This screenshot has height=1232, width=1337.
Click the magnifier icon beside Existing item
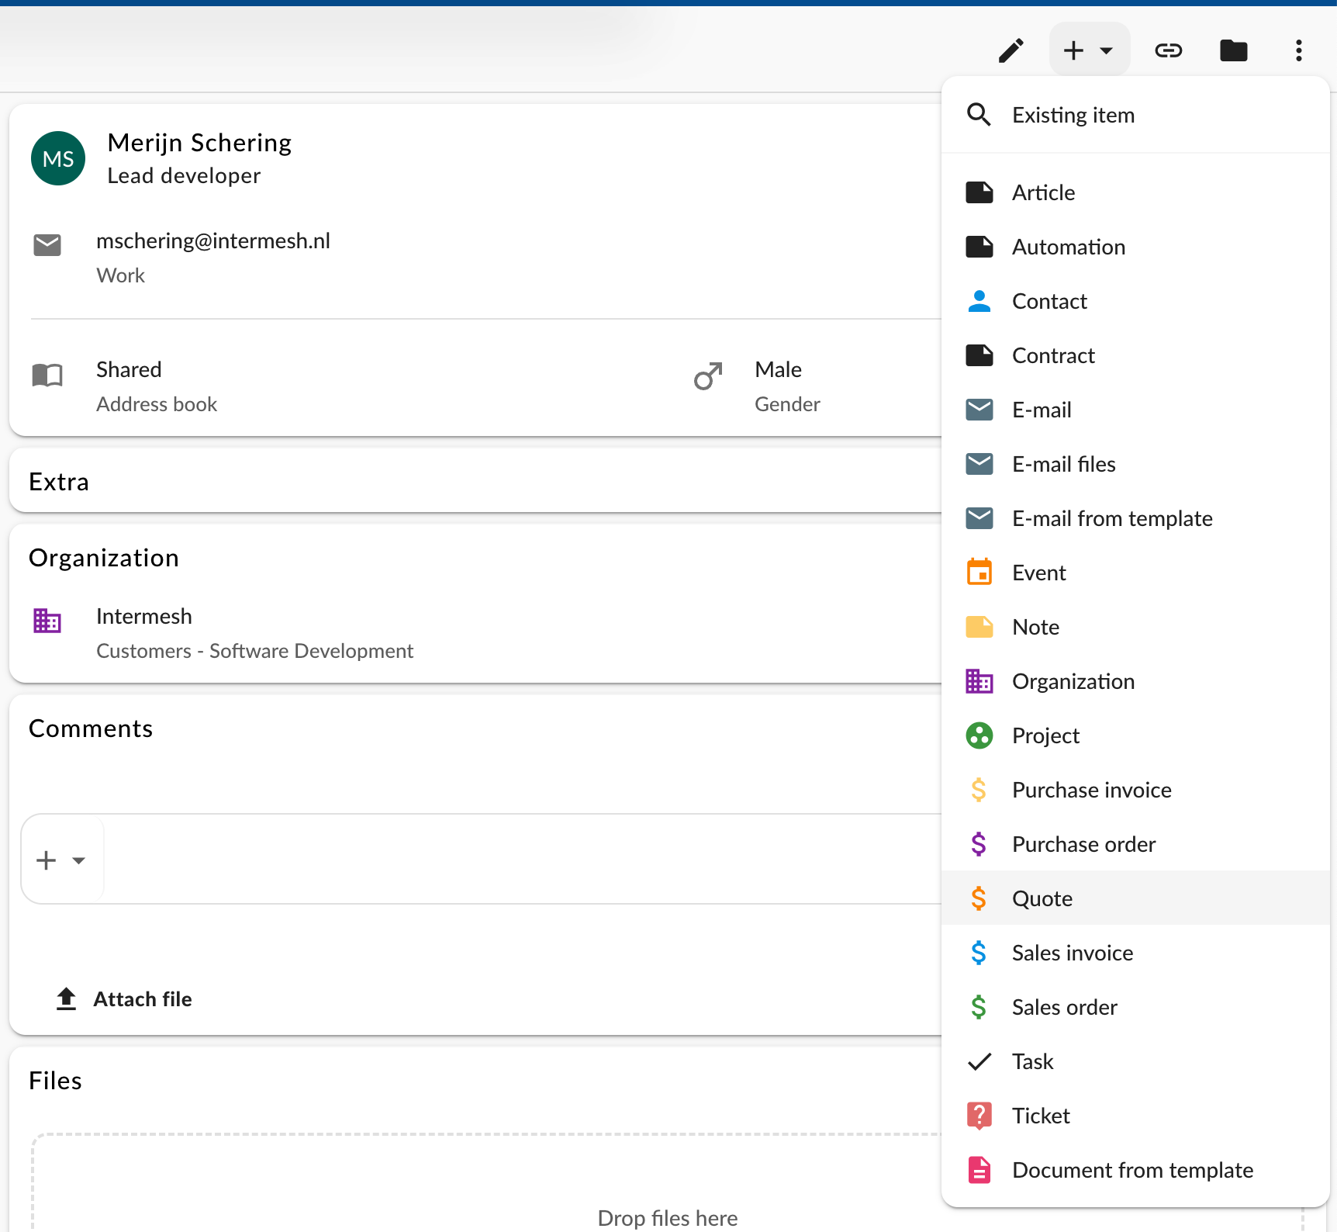pyautogui.click(x=979, y=115)
